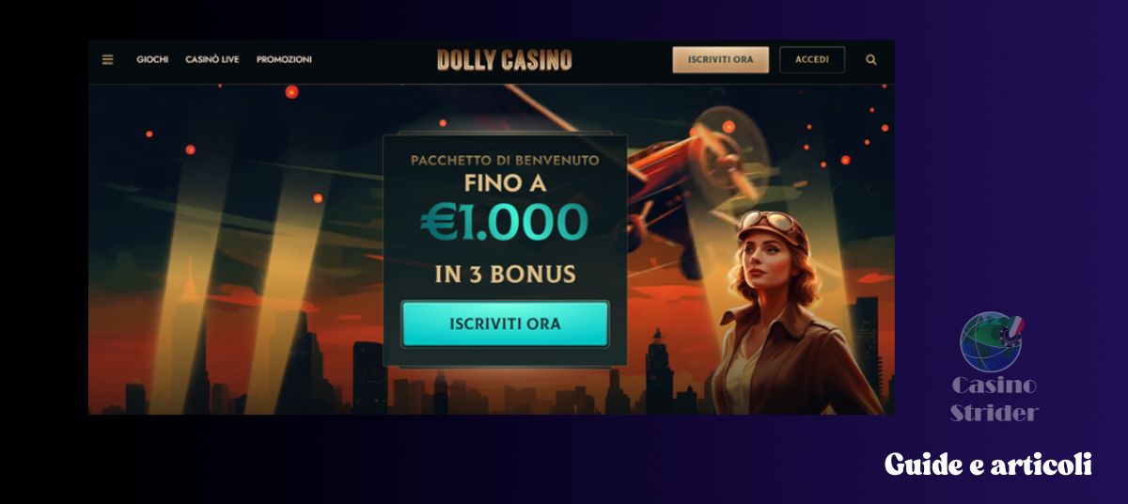
Task: Click the Casino Strider globe logo
Action: point(991,342)
